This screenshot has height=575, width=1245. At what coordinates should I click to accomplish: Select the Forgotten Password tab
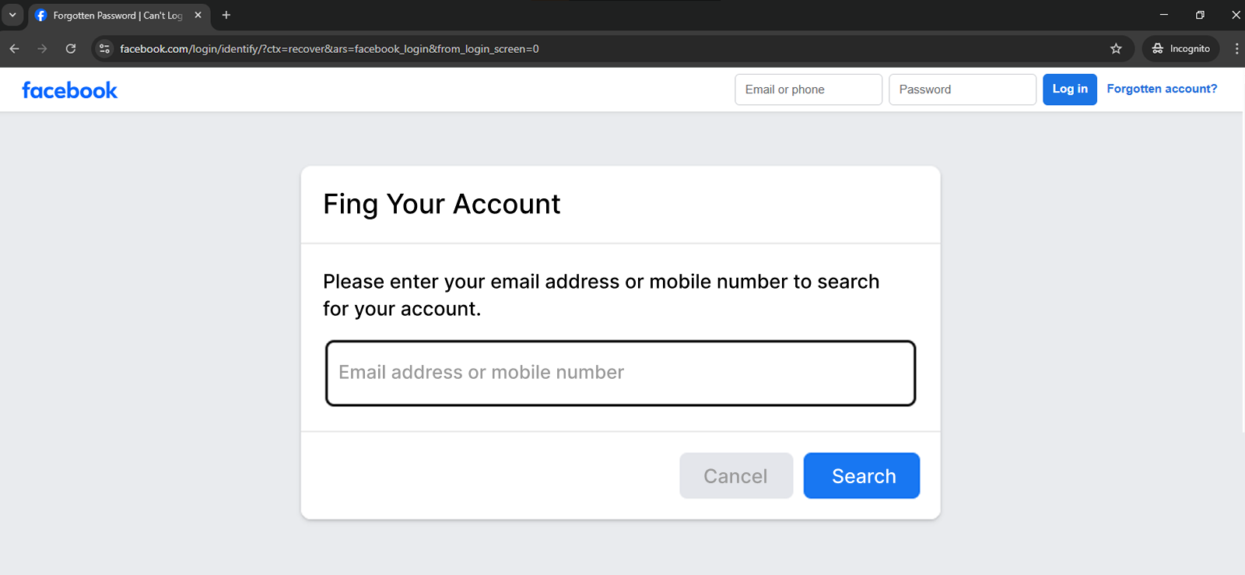118,16
